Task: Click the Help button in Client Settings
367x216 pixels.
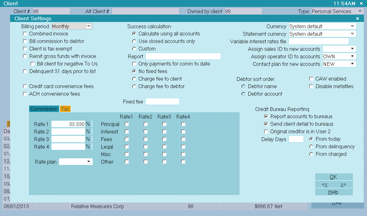Action: click(334, 192)
